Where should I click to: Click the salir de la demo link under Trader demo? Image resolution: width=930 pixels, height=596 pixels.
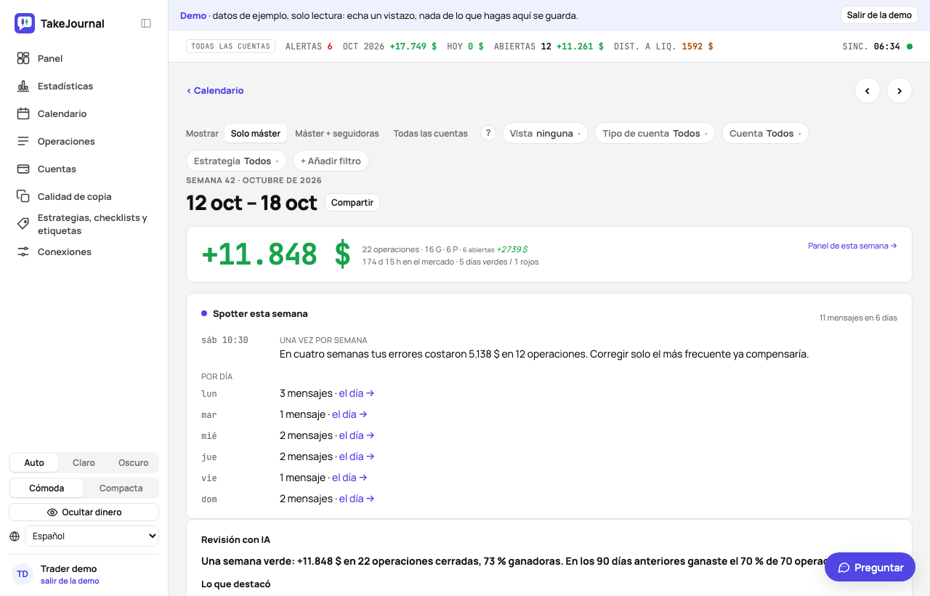(x=70, y=581)
